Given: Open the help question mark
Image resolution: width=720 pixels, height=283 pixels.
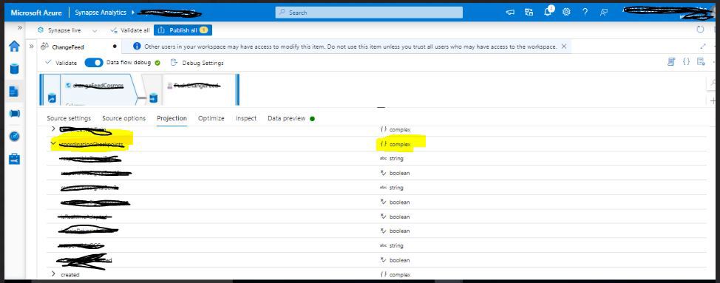Looking at the screenshot, I should click(x=585, y=13).
